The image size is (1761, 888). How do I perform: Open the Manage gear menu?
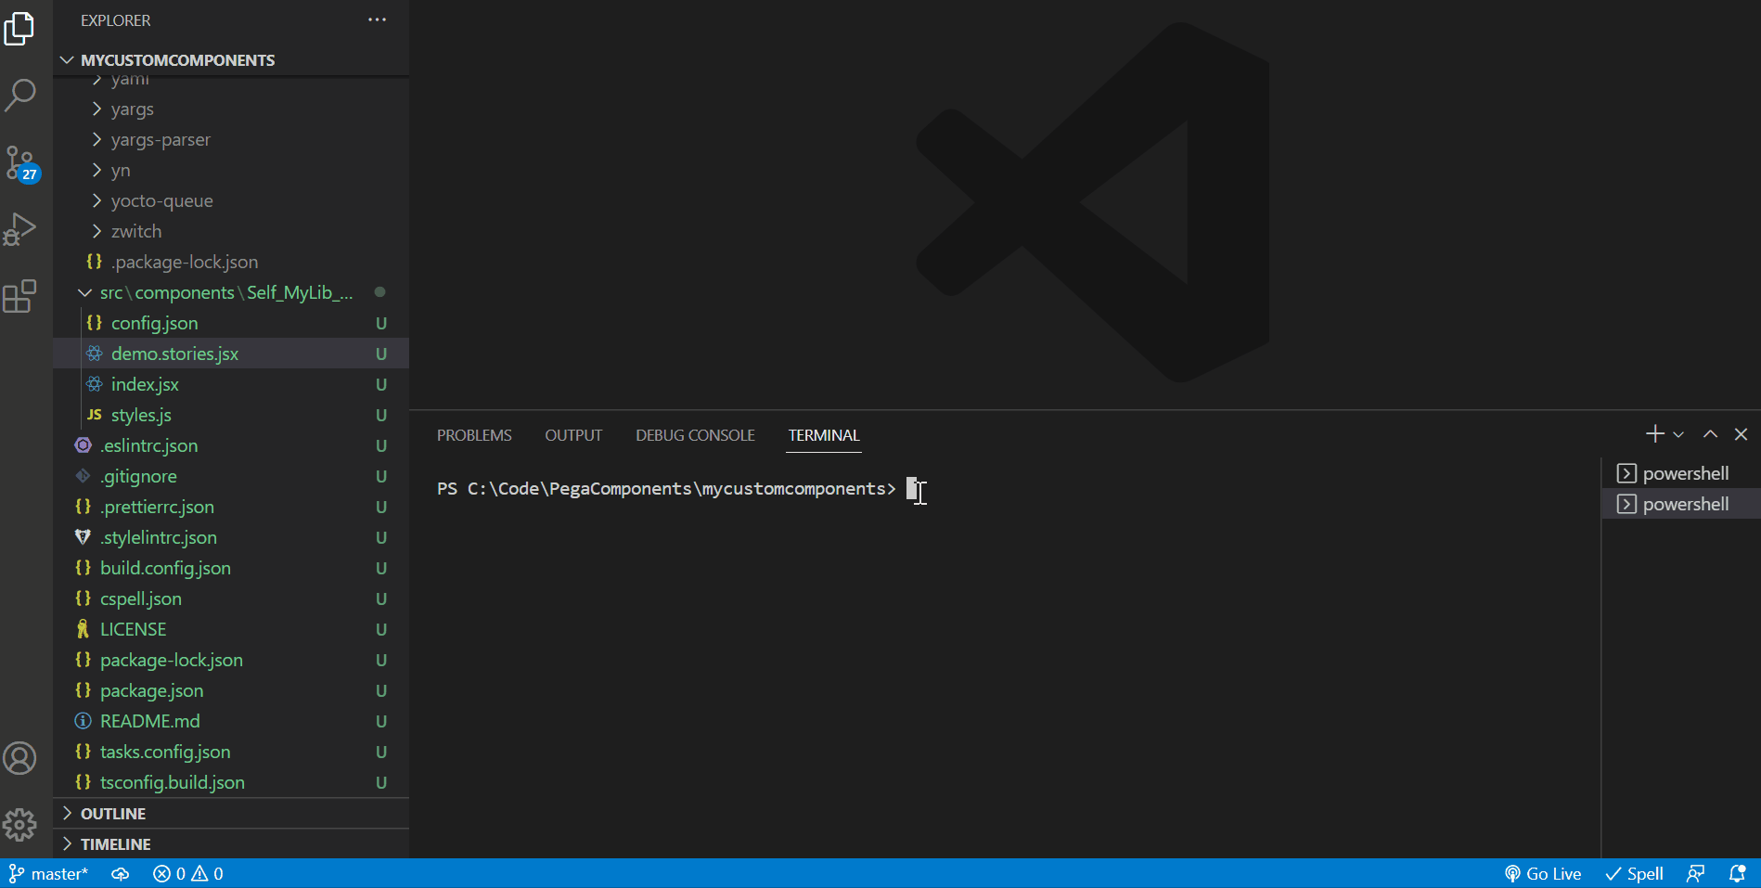point(20,824)
